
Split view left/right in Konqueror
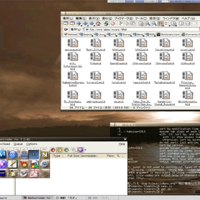click(x=181, y=23)
